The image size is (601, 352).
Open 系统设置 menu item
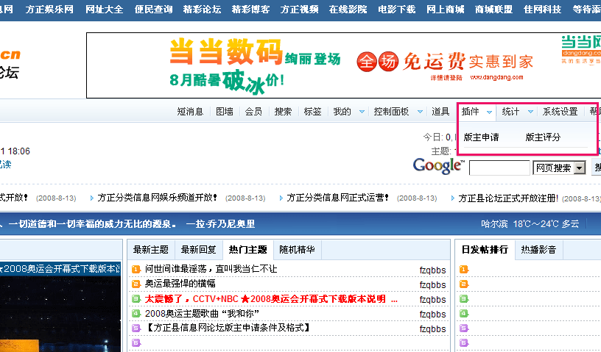coord(560,112)
